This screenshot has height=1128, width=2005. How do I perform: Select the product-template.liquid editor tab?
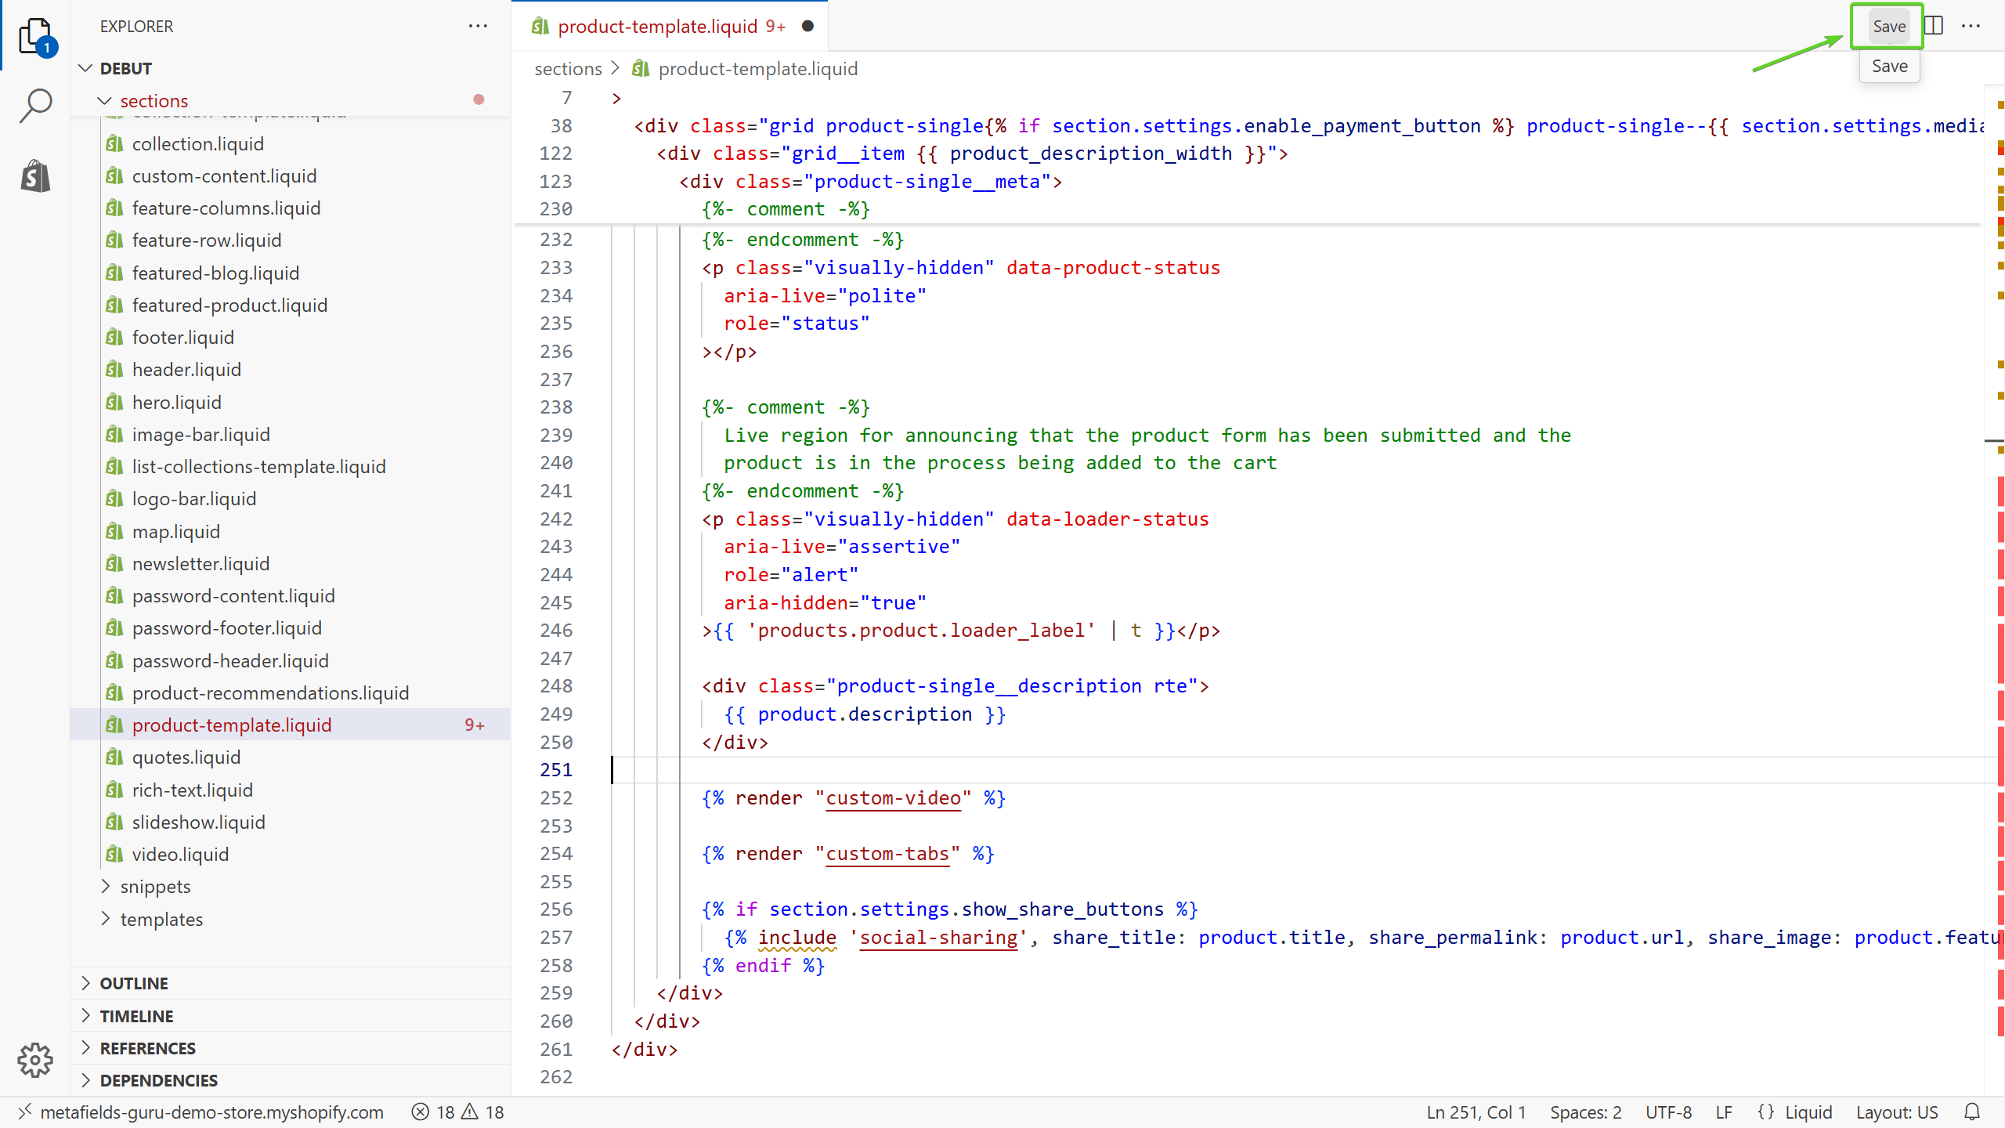click(658, 26)
